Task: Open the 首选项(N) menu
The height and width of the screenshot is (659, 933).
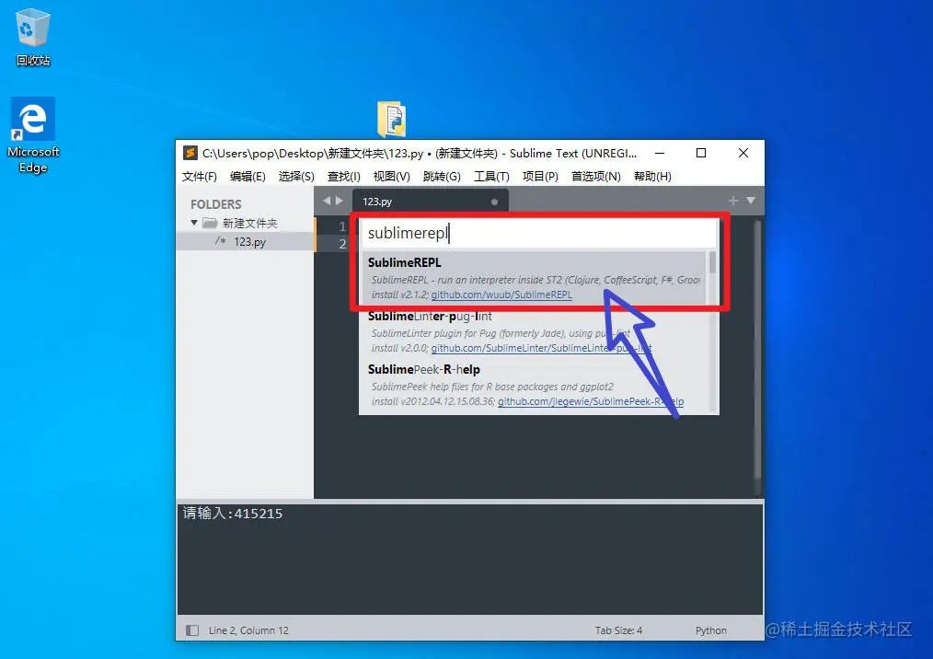Action: (595, 176)
